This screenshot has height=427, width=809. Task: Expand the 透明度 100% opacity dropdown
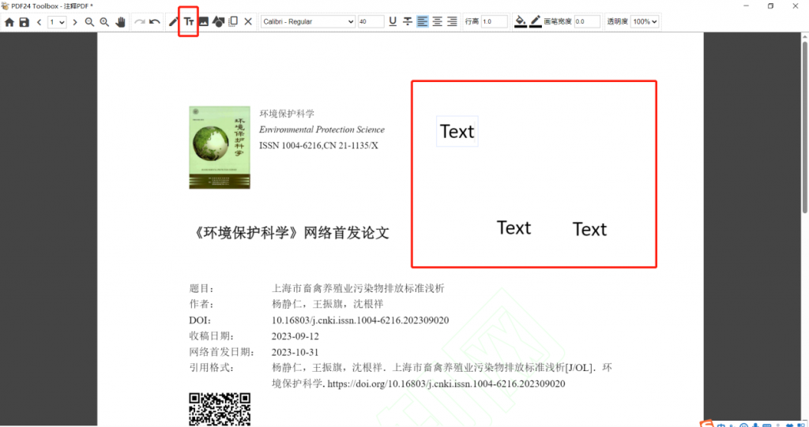645,22
